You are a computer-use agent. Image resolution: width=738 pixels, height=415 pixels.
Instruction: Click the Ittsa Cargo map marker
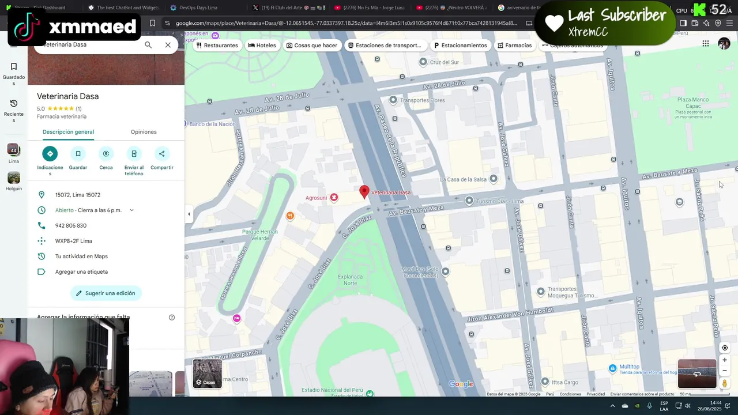click(x=545, y=382)
